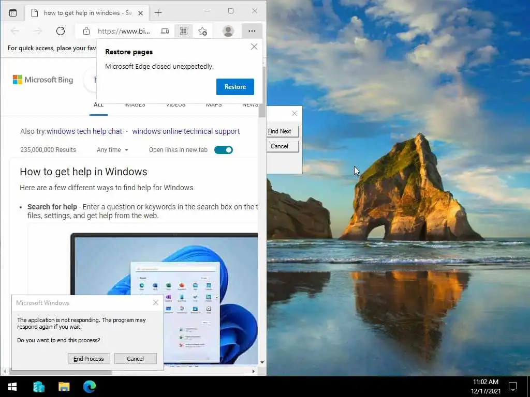530x397 pixels.
Task: Open Server Manager from the taskbar
Action: 38,387
